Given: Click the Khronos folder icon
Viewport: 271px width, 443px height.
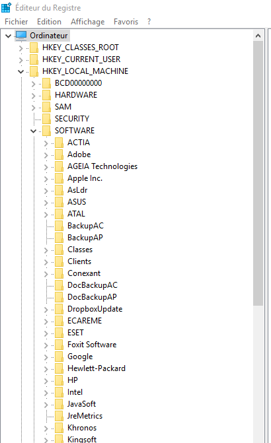Looking at the screenshot, I should point(59,428).
